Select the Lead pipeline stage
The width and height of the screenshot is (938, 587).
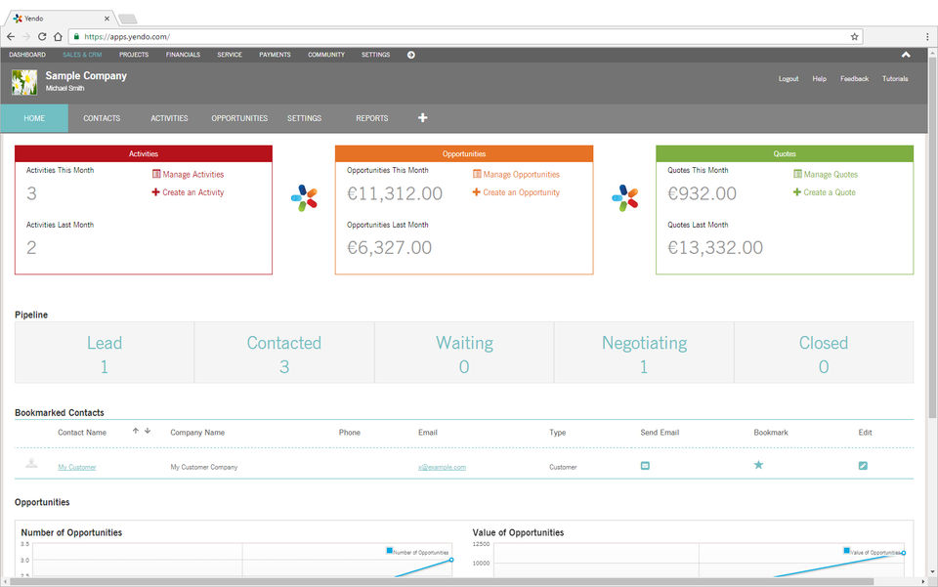tap(105, 353)
